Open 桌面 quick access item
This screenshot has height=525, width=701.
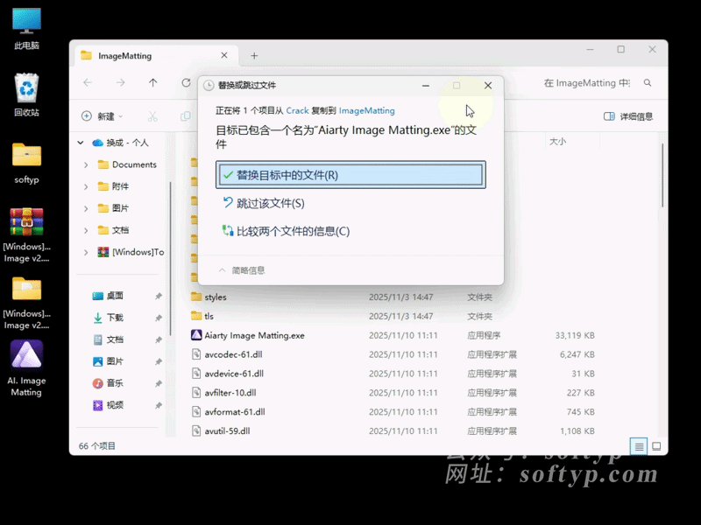(107, 296)
